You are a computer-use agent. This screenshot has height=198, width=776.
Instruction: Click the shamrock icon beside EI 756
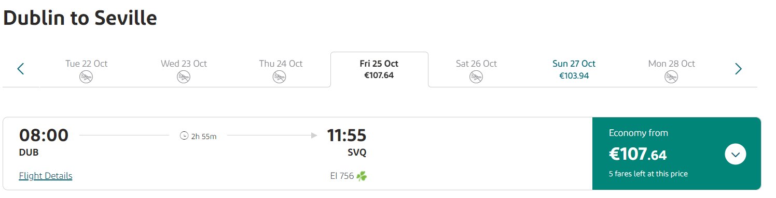click(362, 176)
